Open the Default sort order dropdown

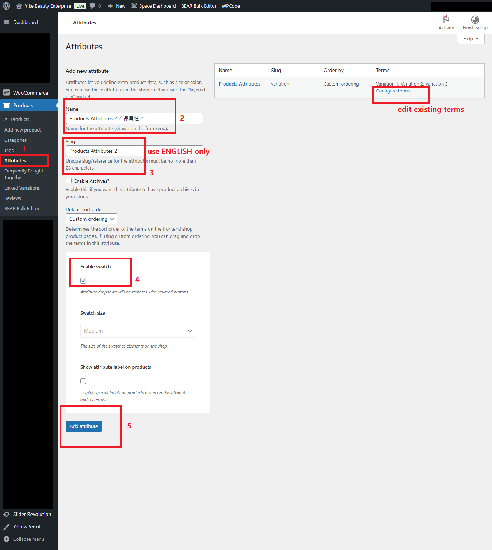[x=91, y=219]
